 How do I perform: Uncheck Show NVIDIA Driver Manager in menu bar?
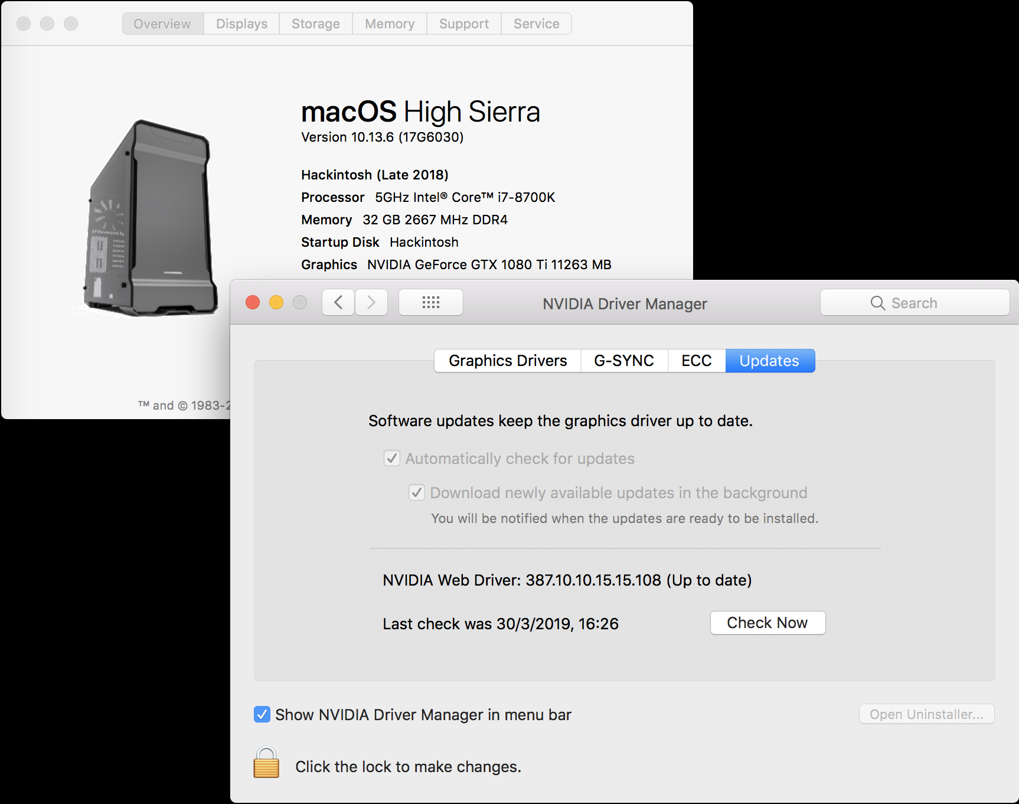(262, 714)
